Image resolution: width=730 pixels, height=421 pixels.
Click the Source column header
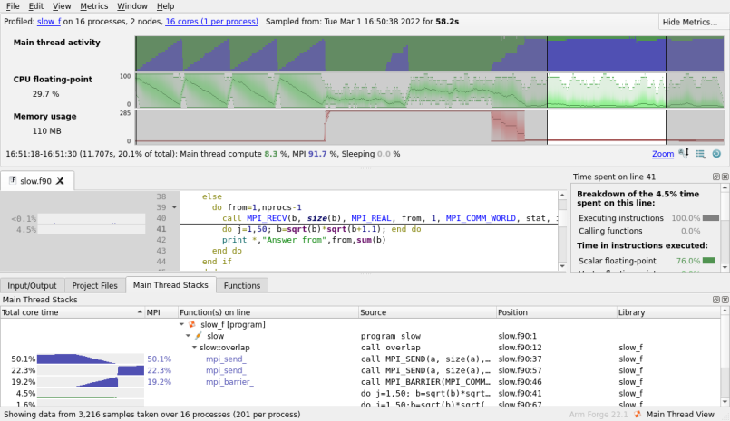(x=427, y=312)
